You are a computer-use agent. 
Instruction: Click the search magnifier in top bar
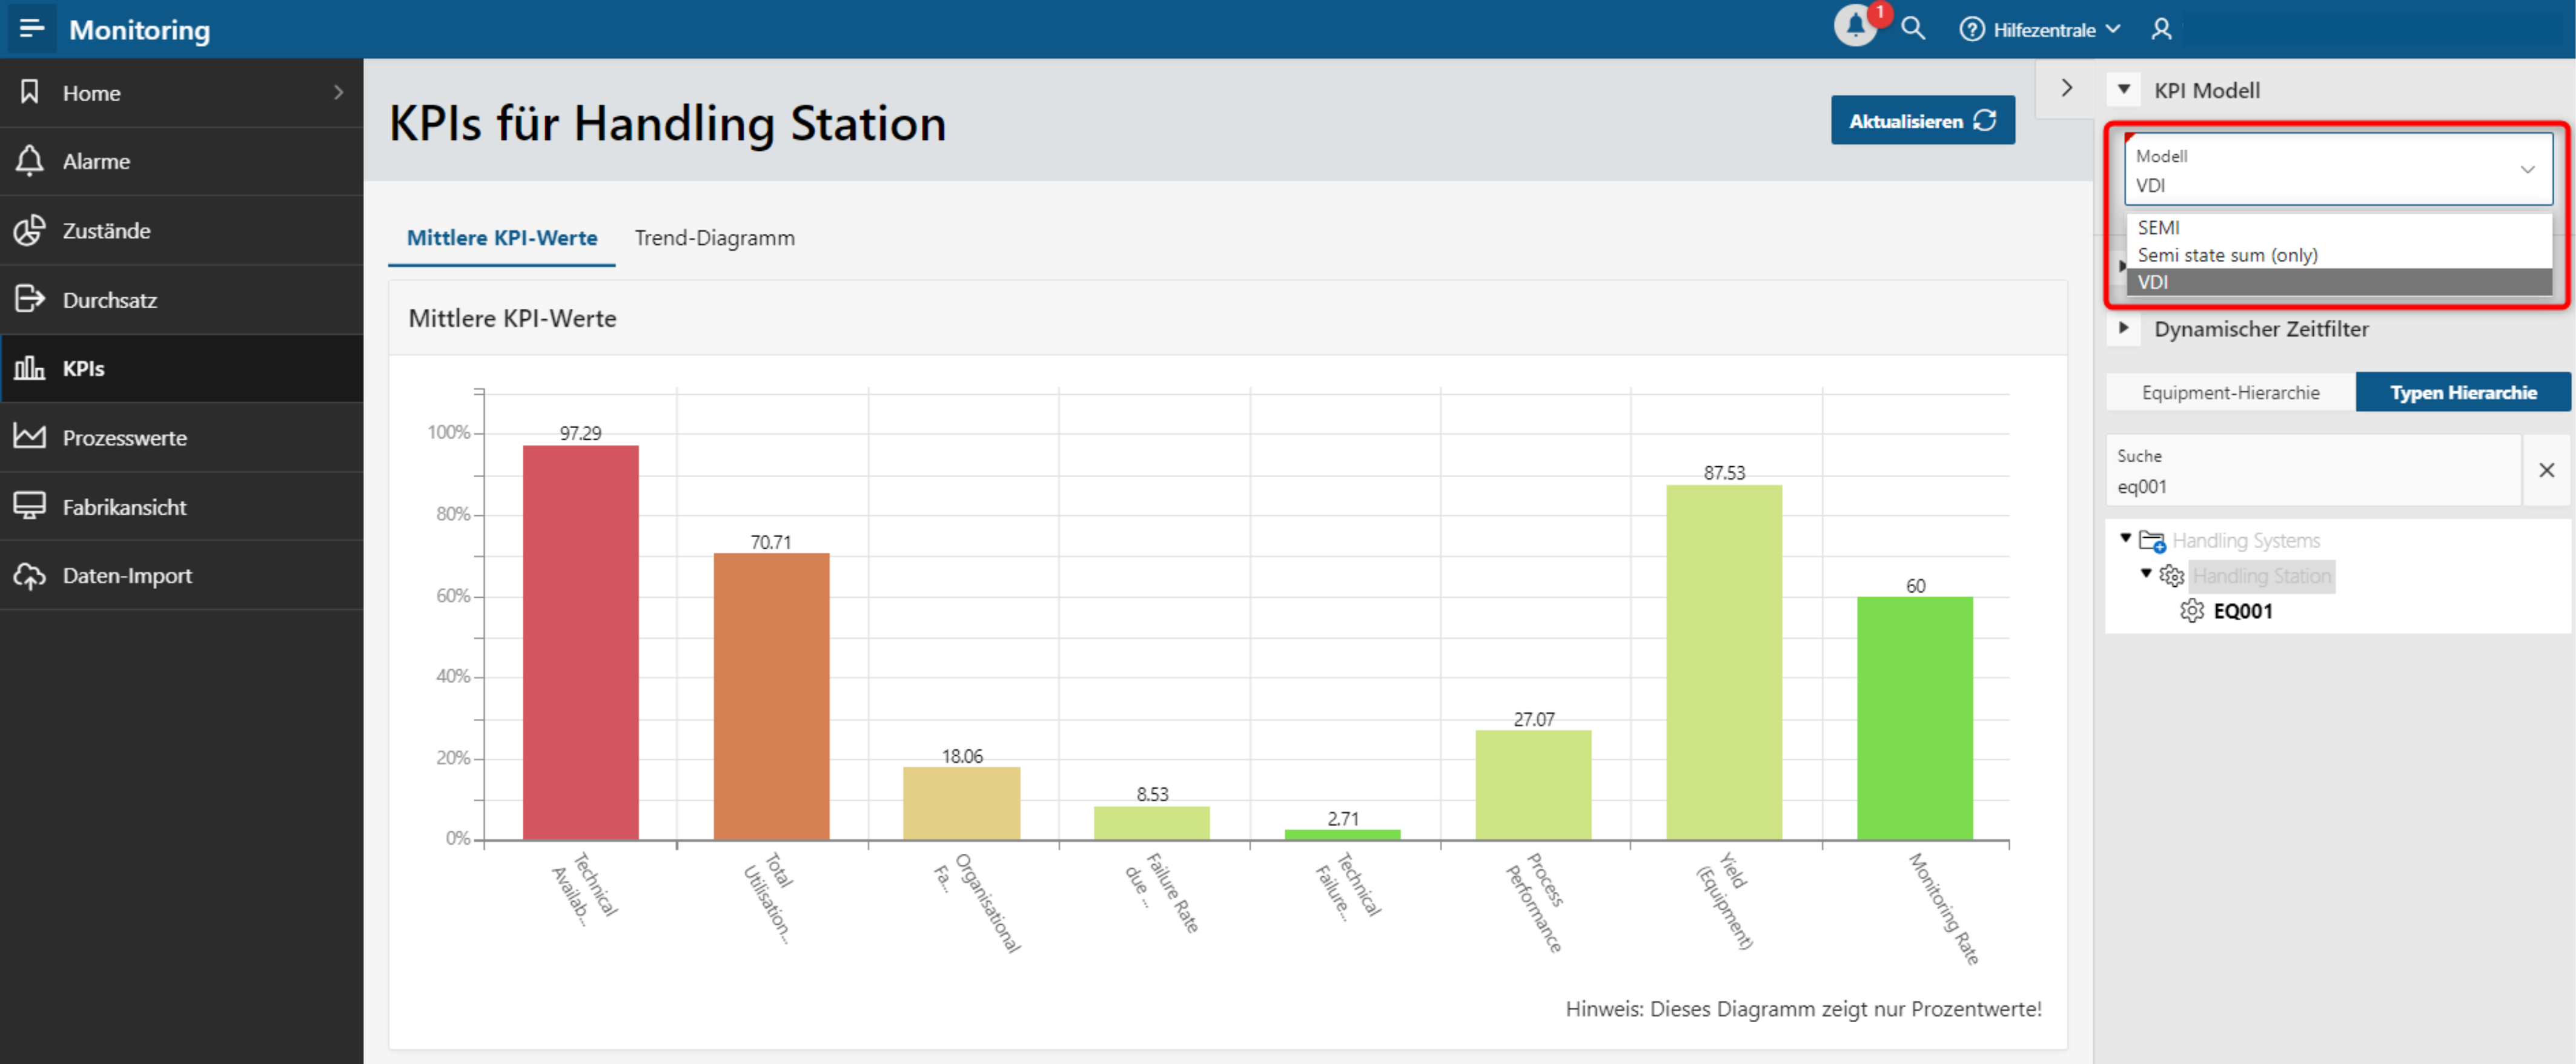(x=1913, y=28)
